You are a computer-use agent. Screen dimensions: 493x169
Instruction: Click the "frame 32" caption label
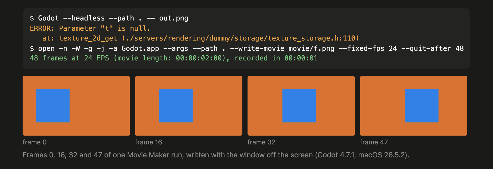coord(261,142)
